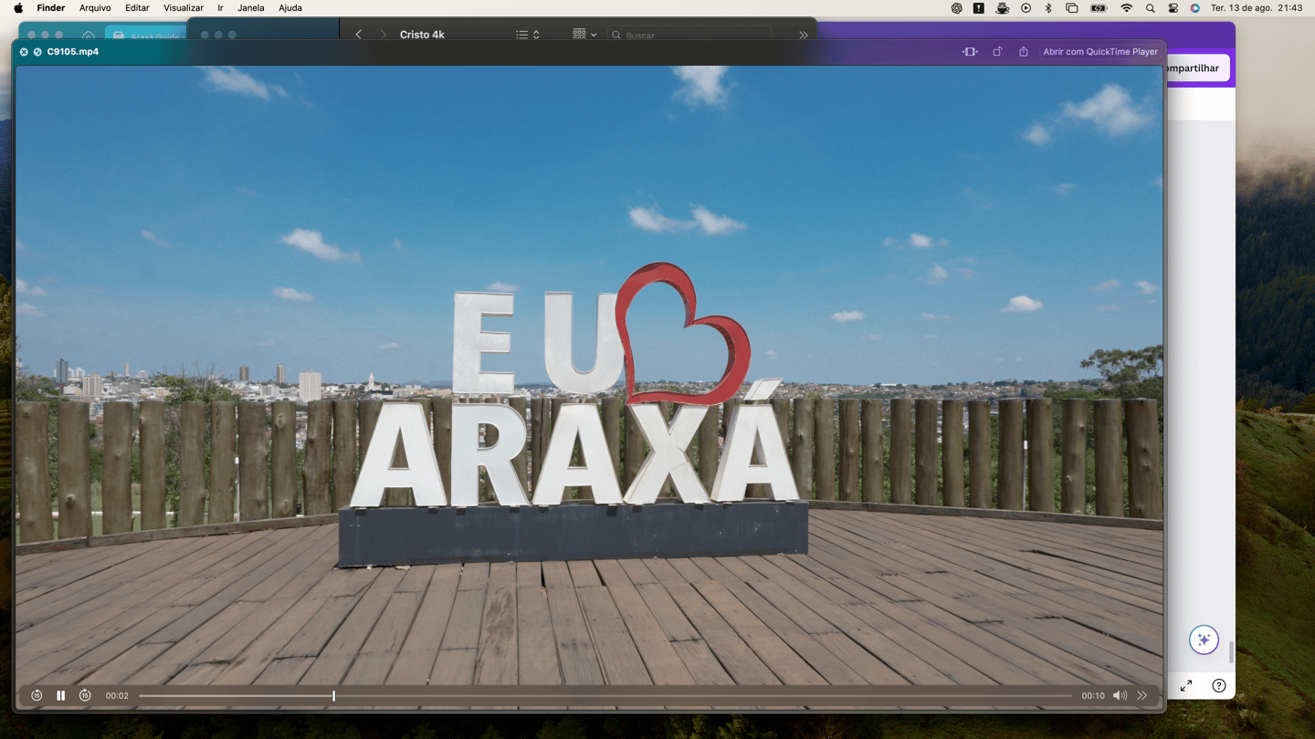Open the help question mark icon

(1218, 685)
